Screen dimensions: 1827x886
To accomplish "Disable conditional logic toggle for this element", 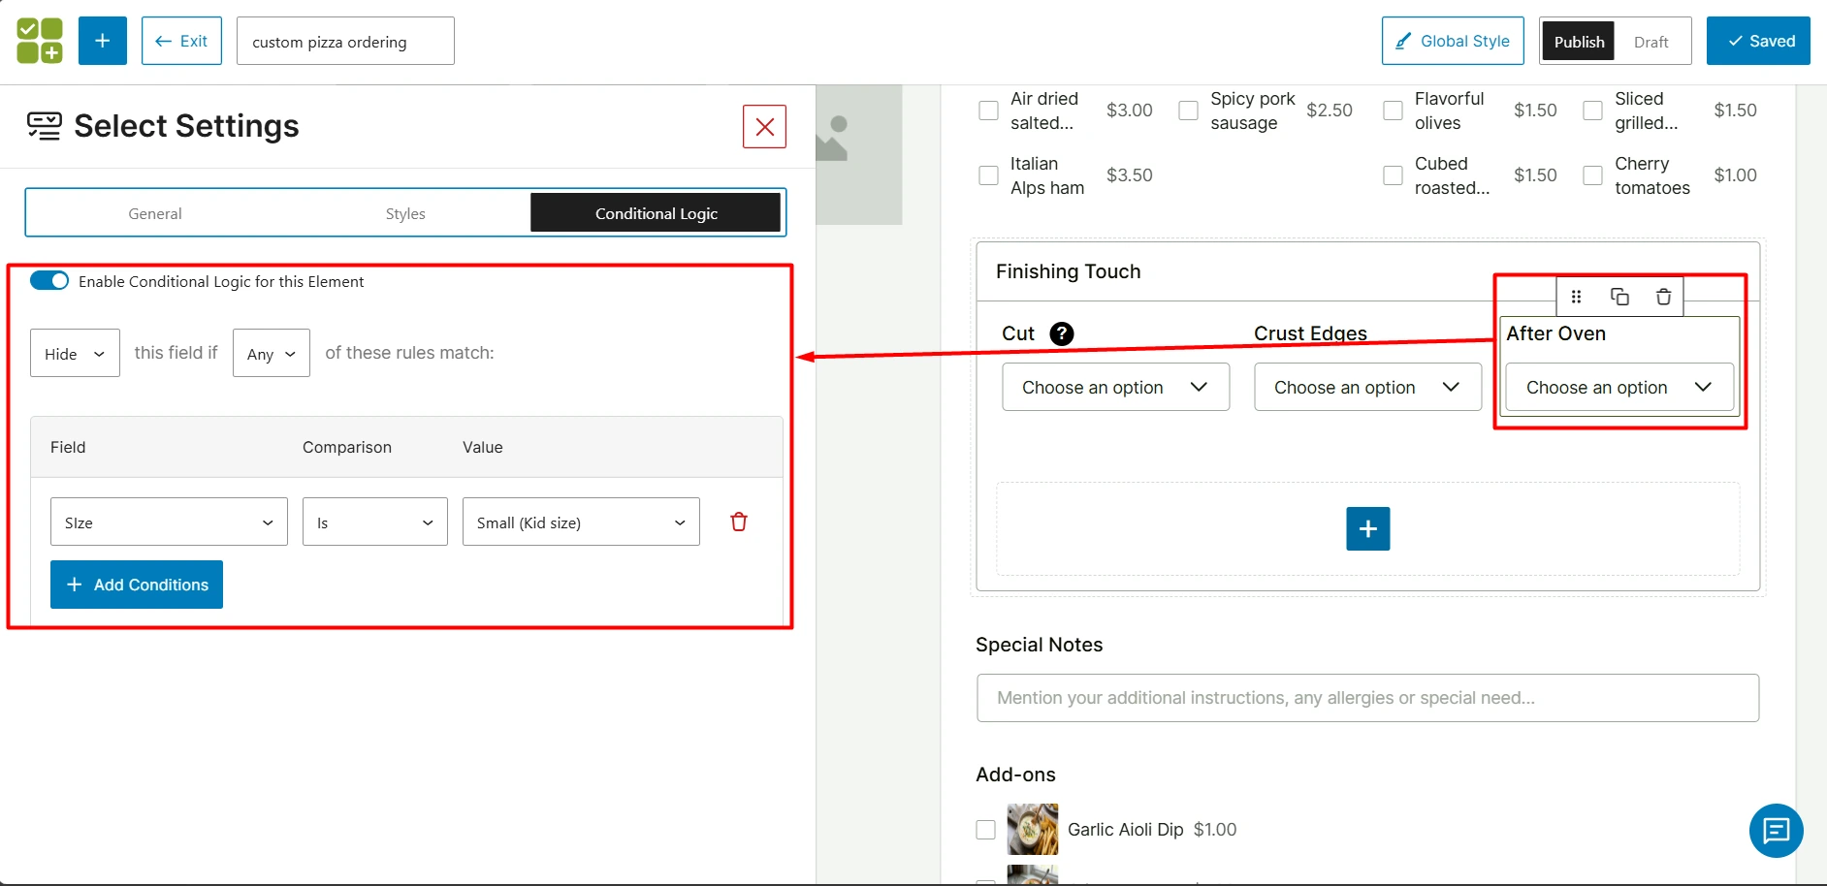I will pos(49,281).
